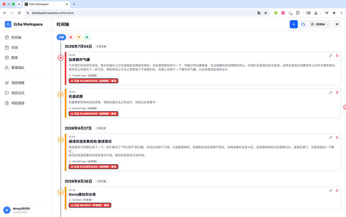Image resolution: width=346 pixels, height=217 pixels.
Task: Open the 继续改进收集机构 继续测试 title
Action: 90,142
